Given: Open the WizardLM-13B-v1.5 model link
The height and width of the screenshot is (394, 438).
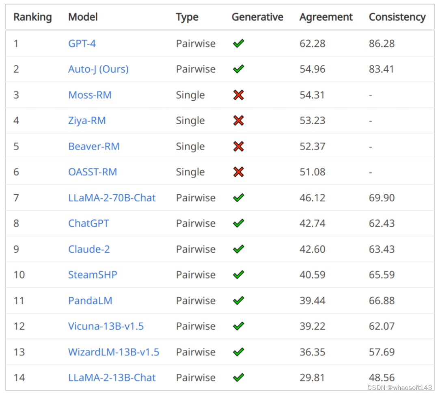Looking at the screenshot, I should click(114, 352).
